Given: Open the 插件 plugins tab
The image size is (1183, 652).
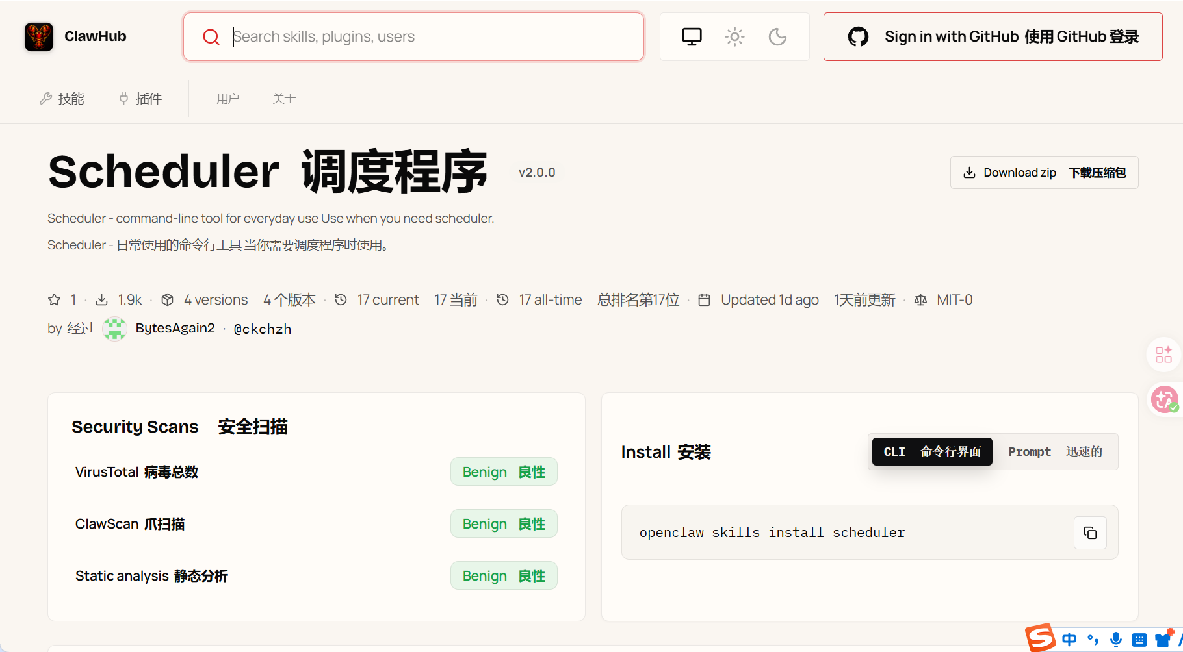Looking at the screenshot, I should [x=140, y=99].
